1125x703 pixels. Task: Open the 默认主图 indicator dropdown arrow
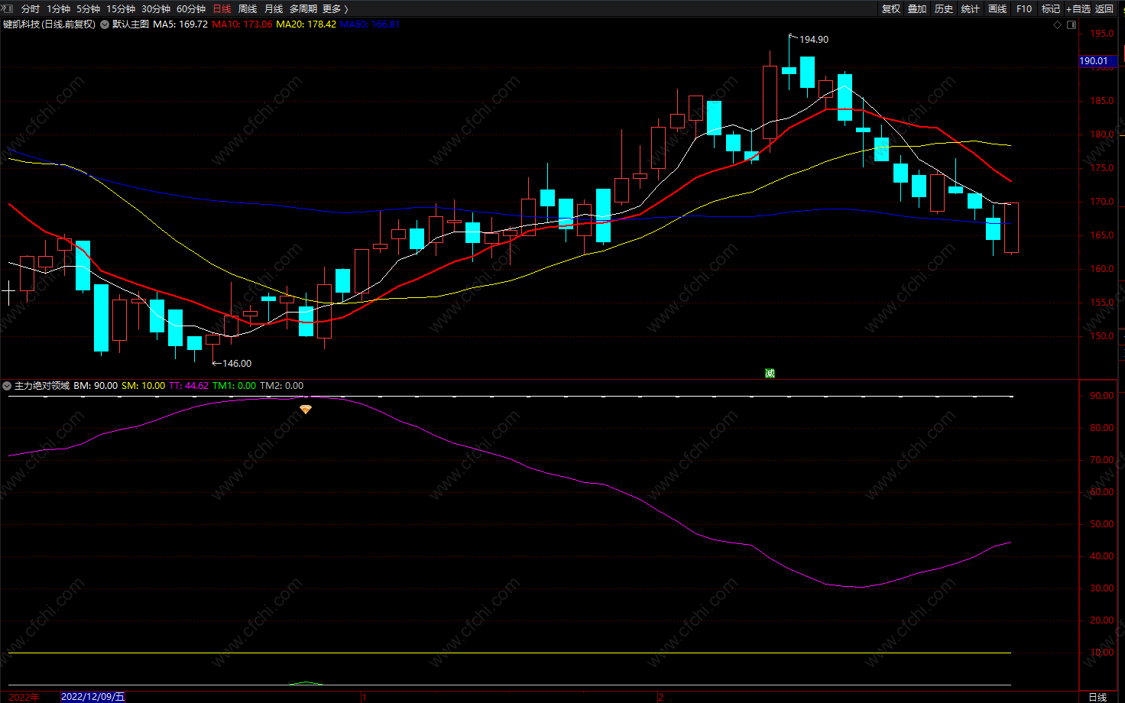[105, 24]
